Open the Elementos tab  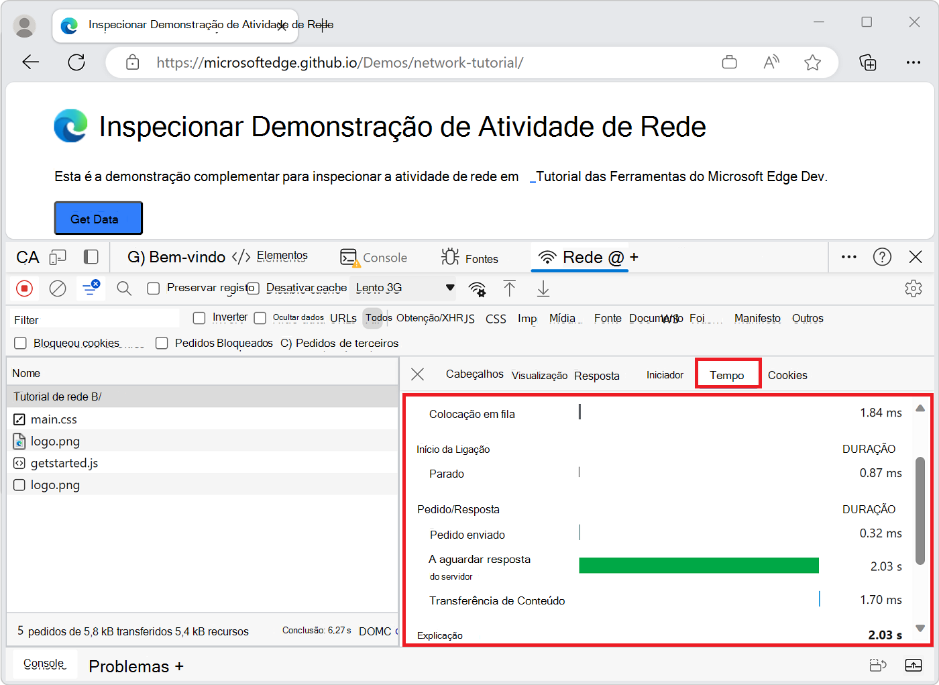[x=270, y=256]
